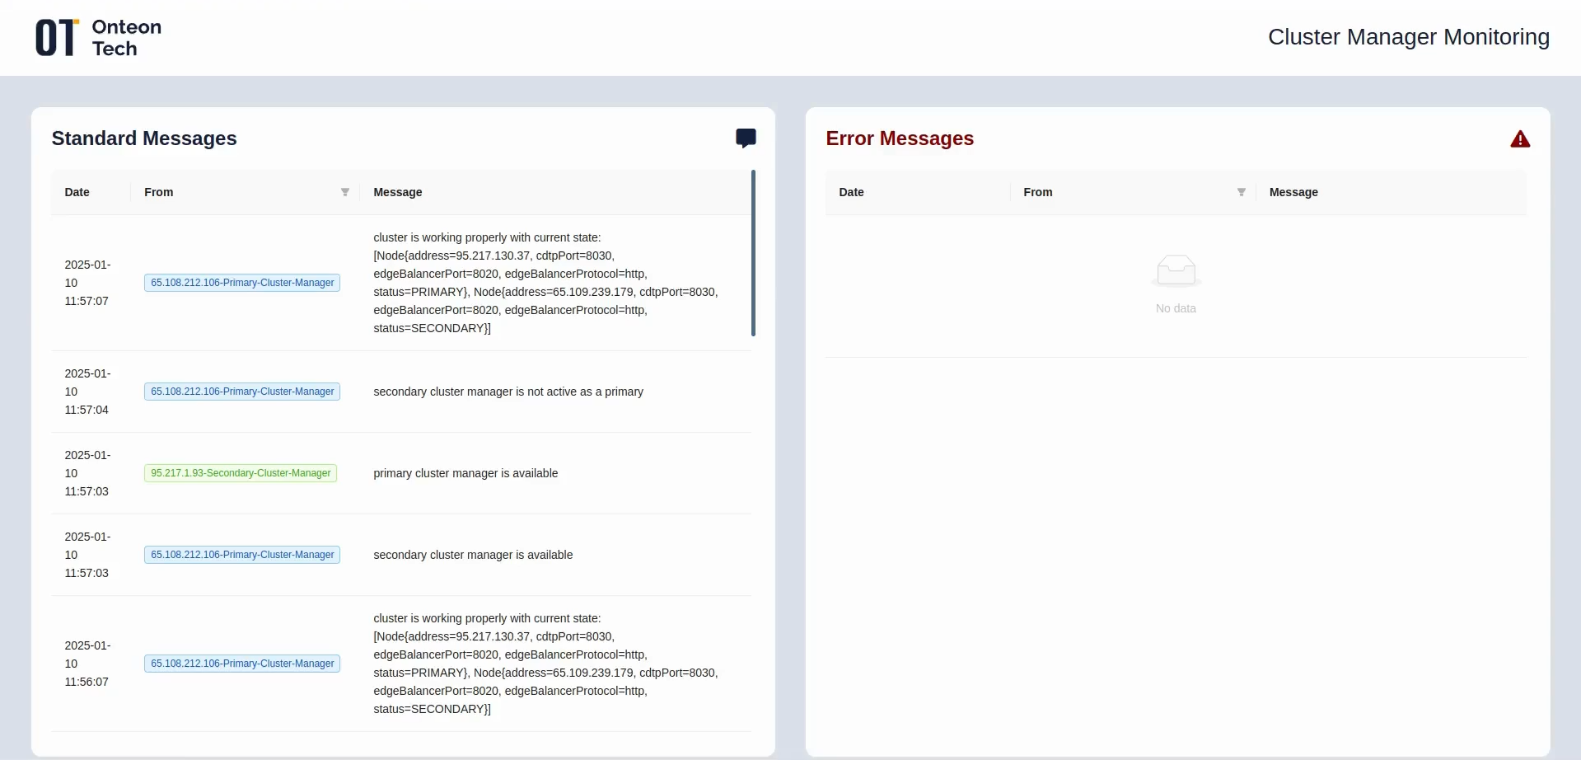Click the Cluster Manager Monitoring title
This screenshot has height=760, width=1581.
(x=1409, y=37)
